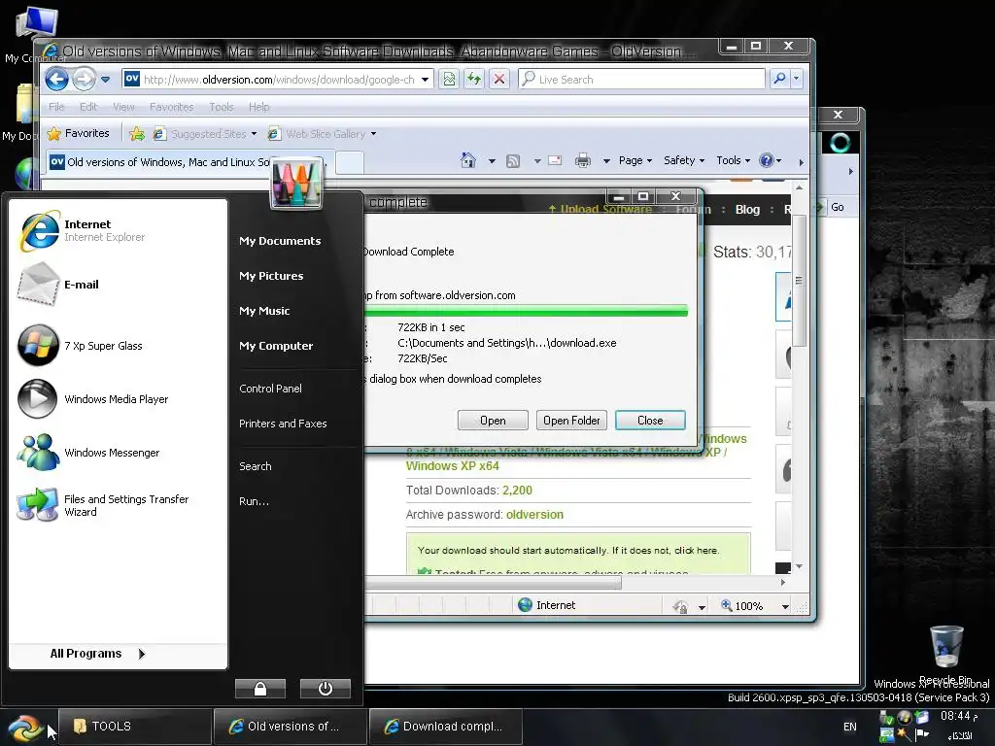
Task: Launch Windows Media Player from Start menu
Action: (x=118, y=399)
